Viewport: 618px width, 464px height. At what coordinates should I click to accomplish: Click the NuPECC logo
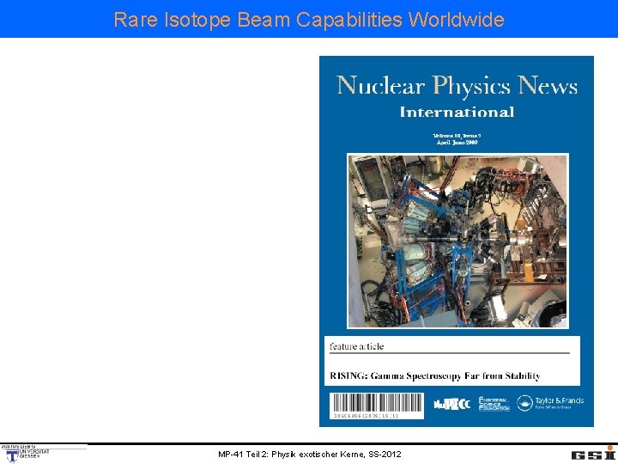pos(451,404)
